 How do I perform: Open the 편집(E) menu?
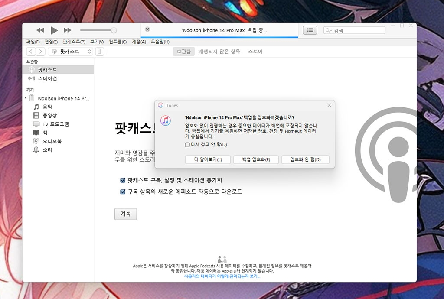pyautogui.click(x=51, y=42)
